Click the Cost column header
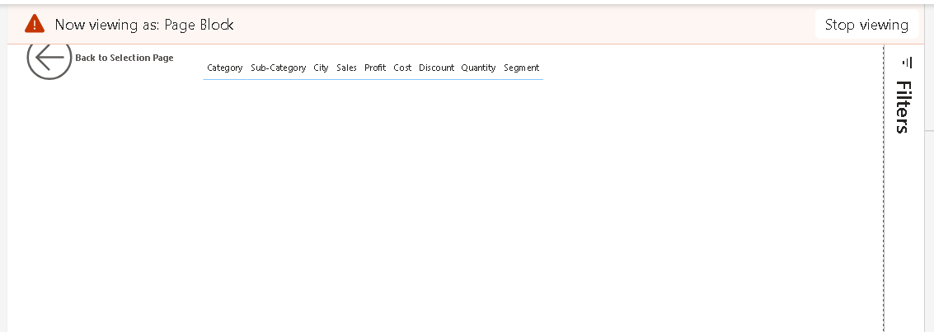934x332 pixels. 402,68
